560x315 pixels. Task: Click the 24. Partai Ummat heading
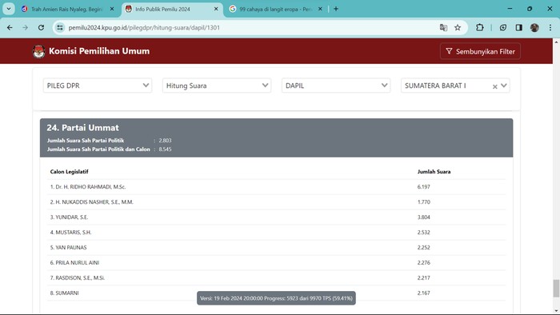click(x=83, y=128)
